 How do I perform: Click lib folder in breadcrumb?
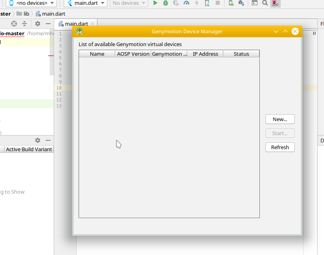click(23, 14)
